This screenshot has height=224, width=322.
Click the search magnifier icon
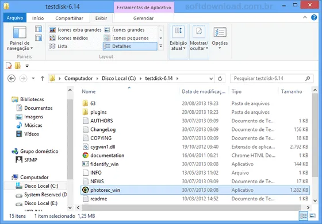pyautogui.click(x=308, y=78)
